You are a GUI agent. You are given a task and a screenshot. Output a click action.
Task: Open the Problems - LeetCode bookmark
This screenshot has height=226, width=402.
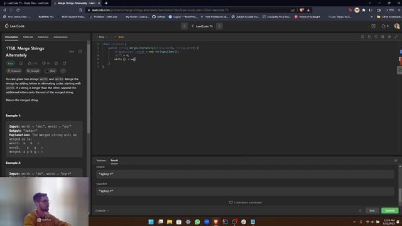click(x=103, y=17)
